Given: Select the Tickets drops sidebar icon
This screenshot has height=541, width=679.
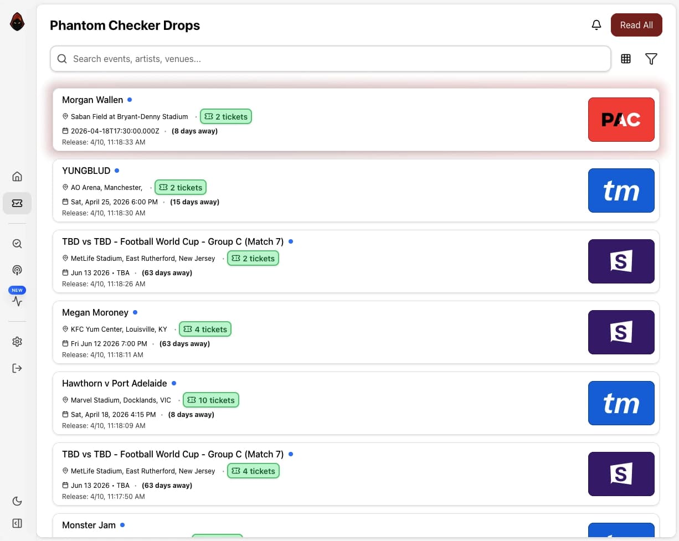Looking at the screenshot, I should [x=17, y=203].
